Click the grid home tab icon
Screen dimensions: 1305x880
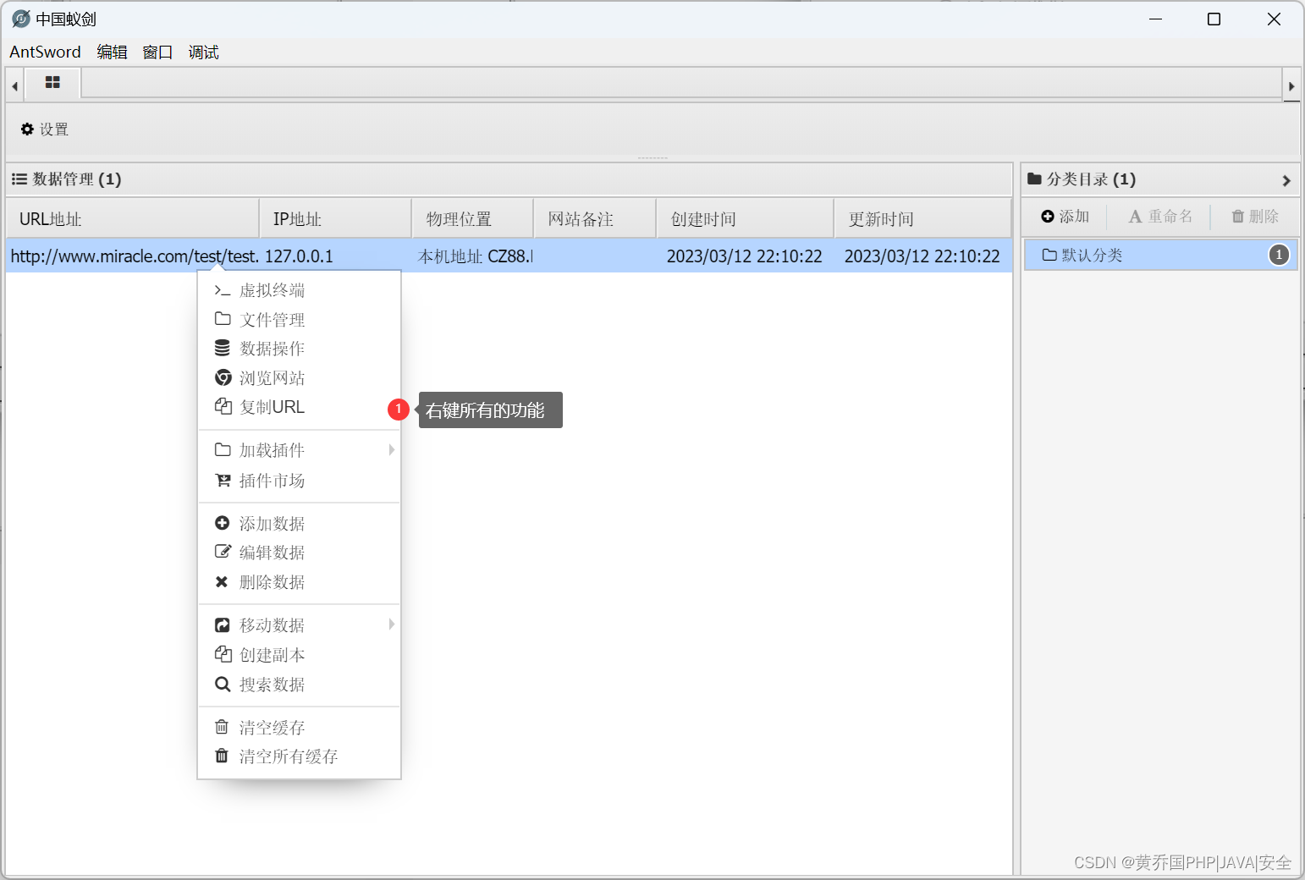[x=52, y=83]
